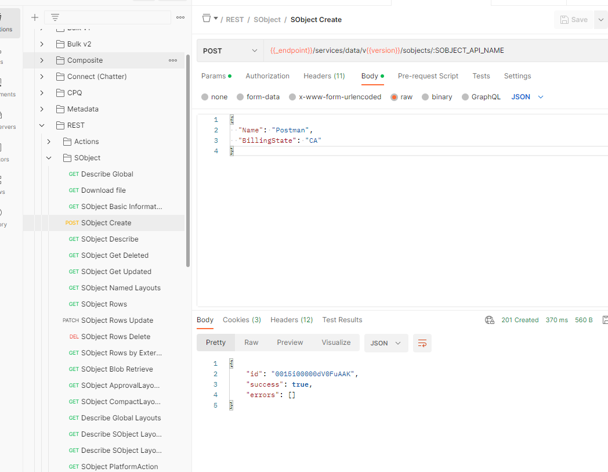Click the REST breadcrumb link
The width and height of the screenshot is (608, 472).
(235, 20)
